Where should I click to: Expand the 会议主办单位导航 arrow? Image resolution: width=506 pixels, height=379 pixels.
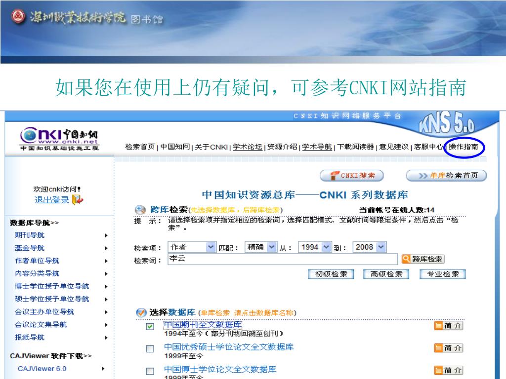coord(106,312)
